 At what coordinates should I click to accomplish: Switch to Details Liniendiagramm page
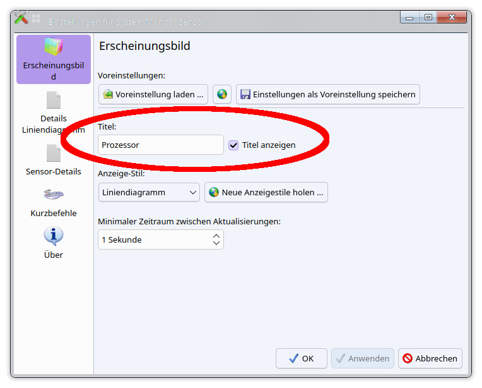coord(54,112)
